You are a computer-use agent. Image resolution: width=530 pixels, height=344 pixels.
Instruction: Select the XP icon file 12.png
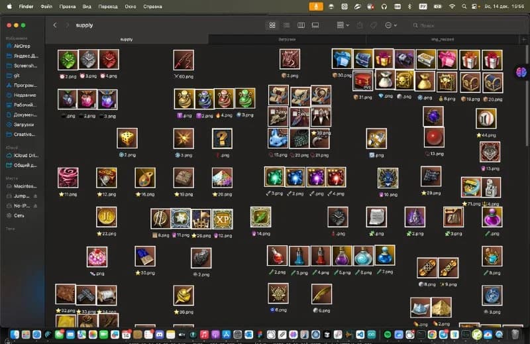223,219
